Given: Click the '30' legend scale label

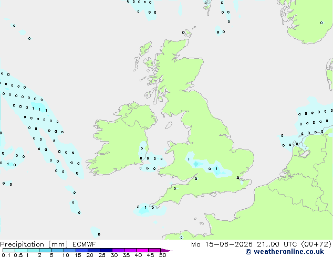Looking at the screenshot, I should (114, 255).
